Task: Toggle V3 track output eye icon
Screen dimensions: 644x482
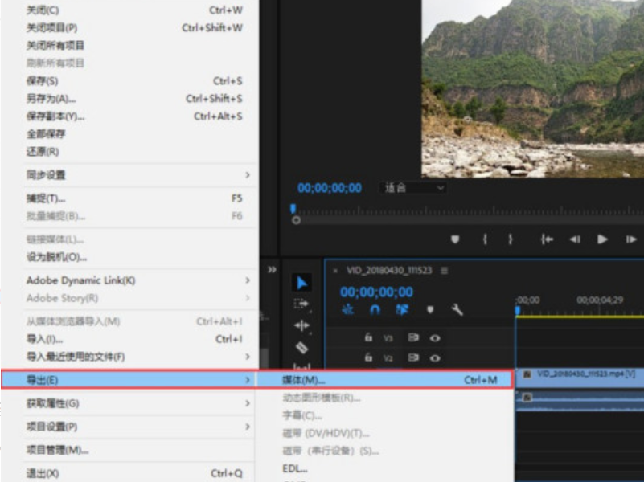Action: (435, 338)
